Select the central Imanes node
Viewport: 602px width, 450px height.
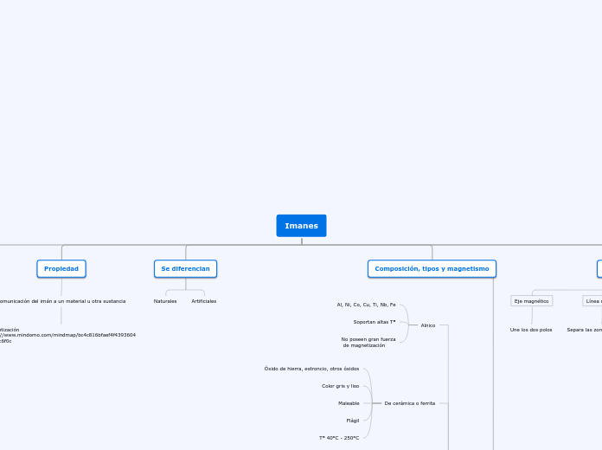click(301, 226)
